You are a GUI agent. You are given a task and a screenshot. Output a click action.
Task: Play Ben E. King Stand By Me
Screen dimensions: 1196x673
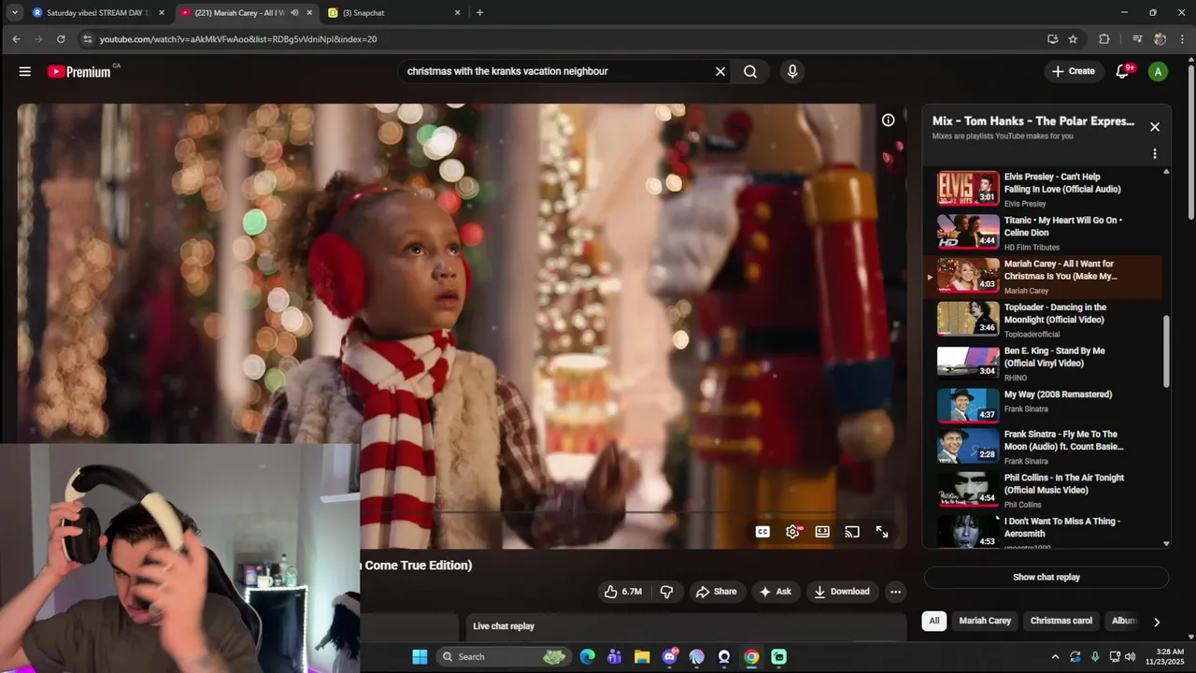coord(1045,363)
